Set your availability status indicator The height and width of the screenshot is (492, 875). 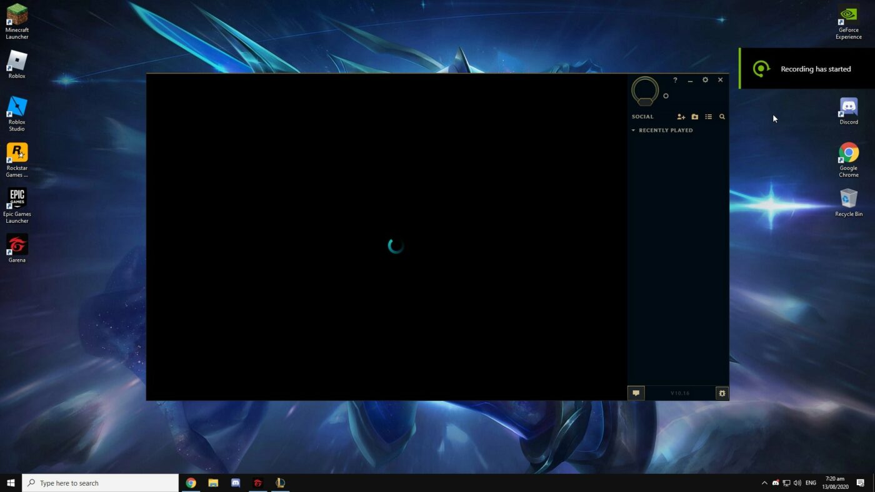pos(666,96)
